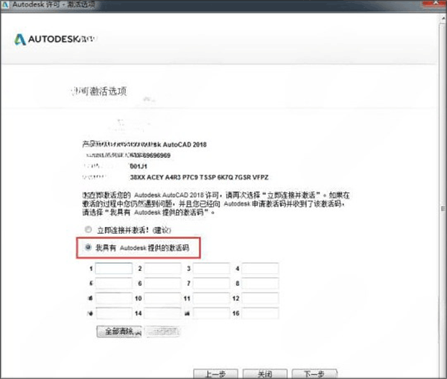This screenshot has height=379, width=447.
Task: Click serial number ending '69696969'
Action: tap(156, 156)
